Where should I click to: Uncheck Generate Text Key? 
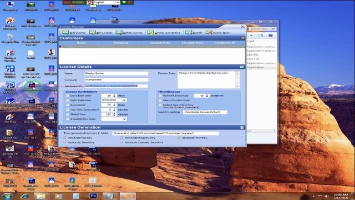(179, 138)
